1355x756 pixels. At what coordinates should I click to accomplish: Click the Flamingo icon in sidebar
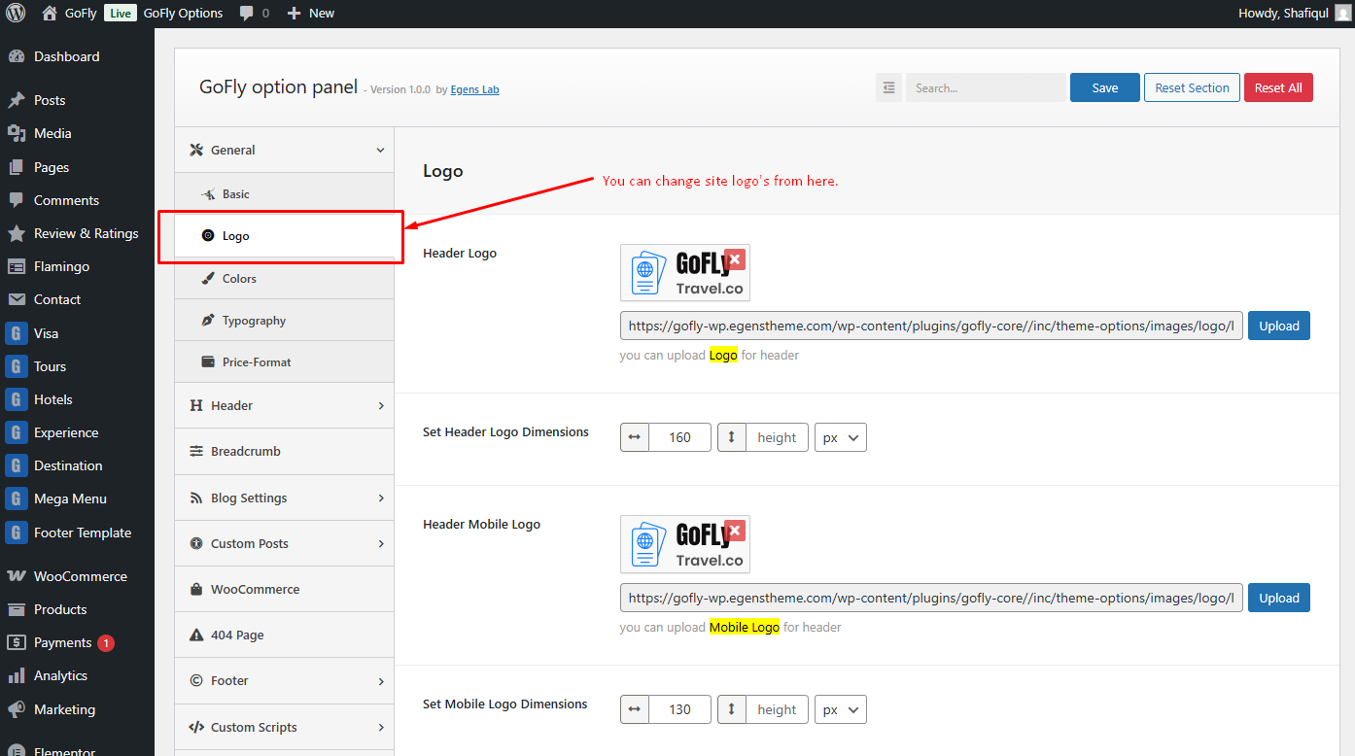point(16,266)
